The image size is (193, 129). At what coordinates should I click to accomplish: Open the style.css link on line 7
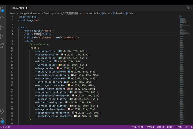point(70,38)
